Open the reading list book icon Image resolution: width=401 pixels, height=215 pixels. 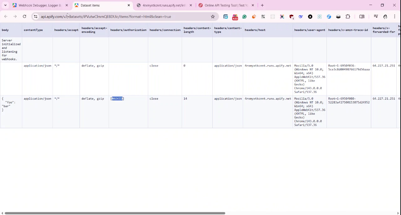pyautogui.click(x=362, y=17)
